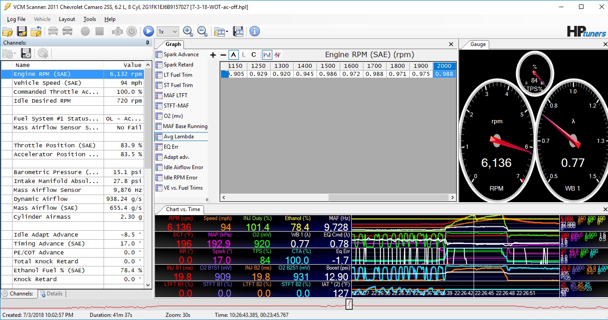Screen dimensions: 608x320
Task: Open the Tools menu
Action: [90, 19]
